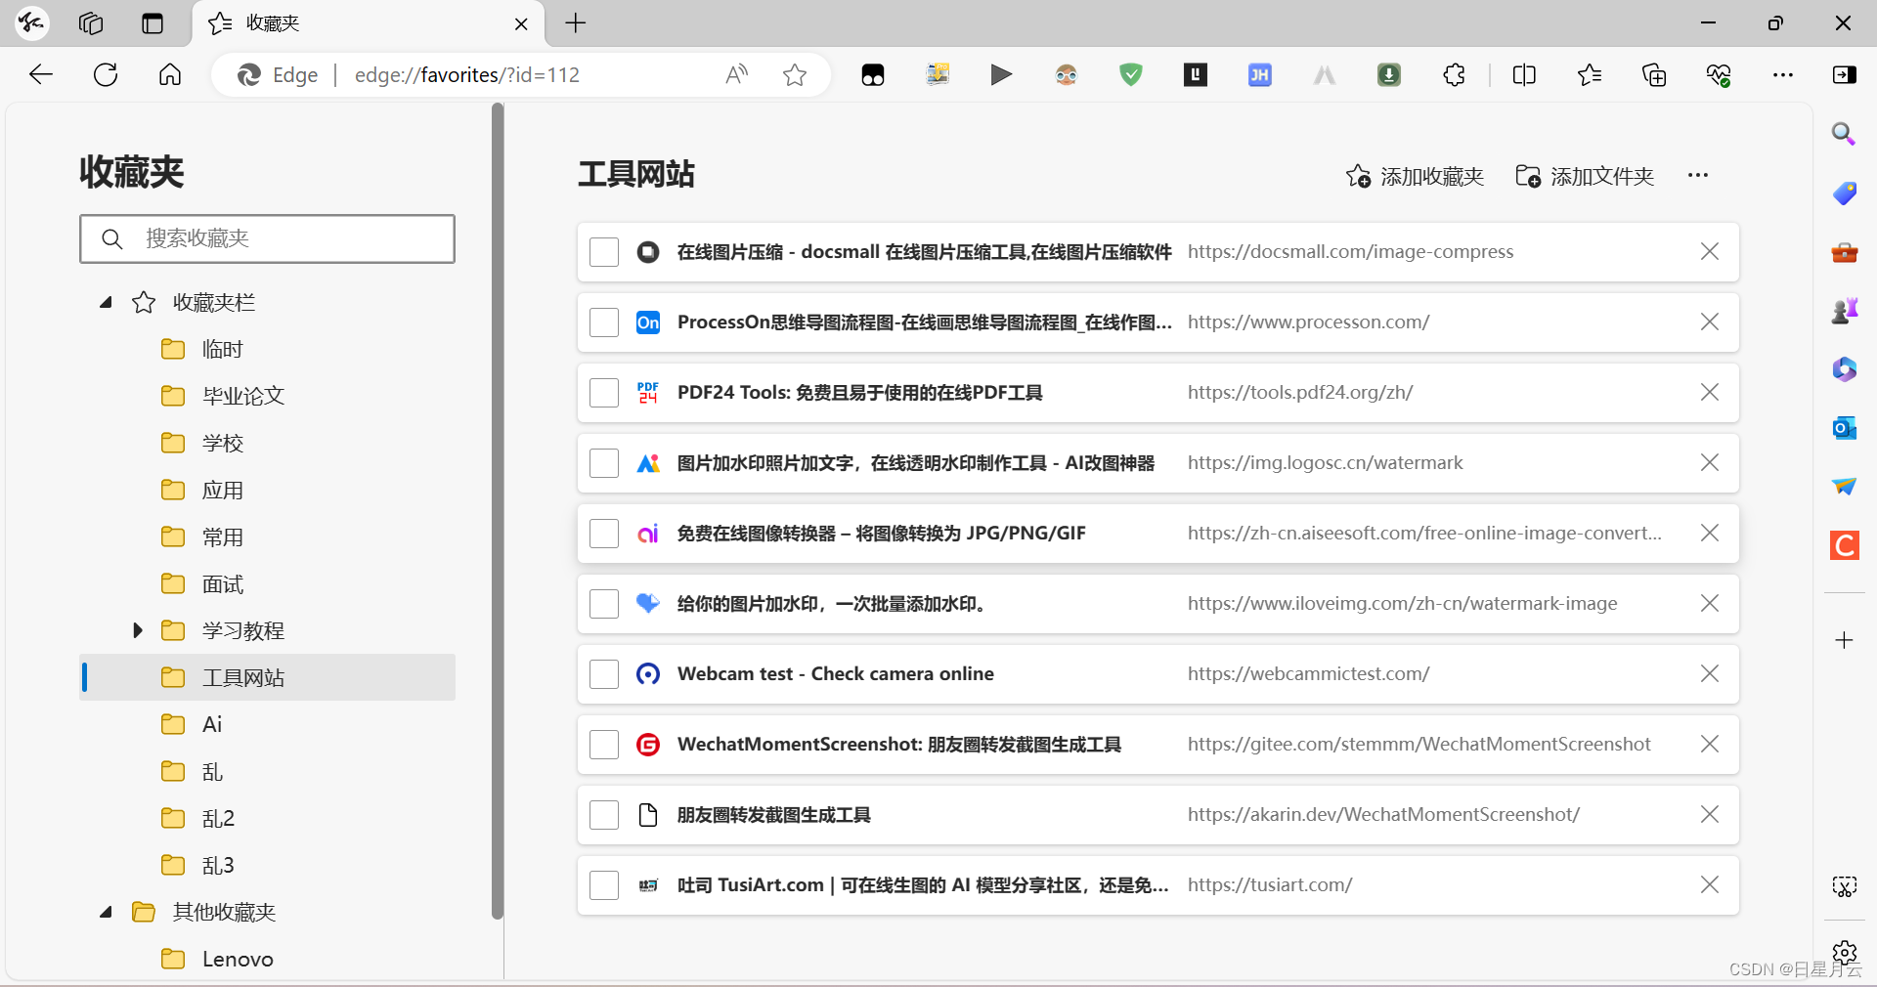This screenshot has width=1877, height=987.
Task: Select the ProcessOn bookmark checkbox
Action: coord(603,322)
